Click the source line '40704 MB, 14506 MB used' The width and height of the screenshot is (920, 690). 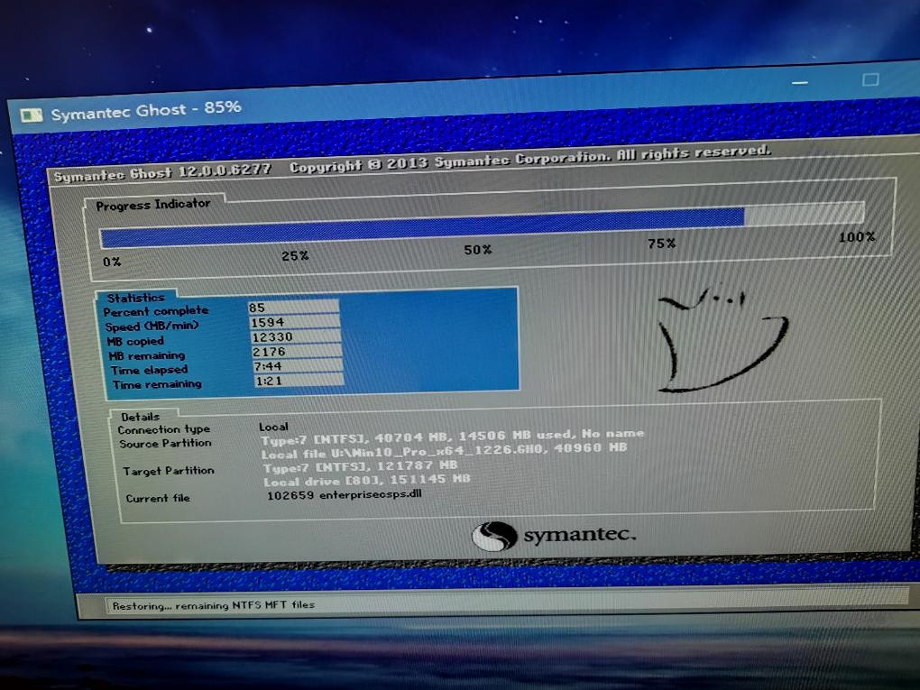(x=453, y=437)
